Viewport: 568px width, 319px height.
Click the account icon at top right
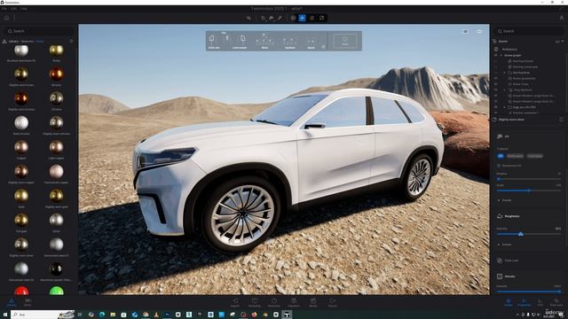[x=562, y=18]
